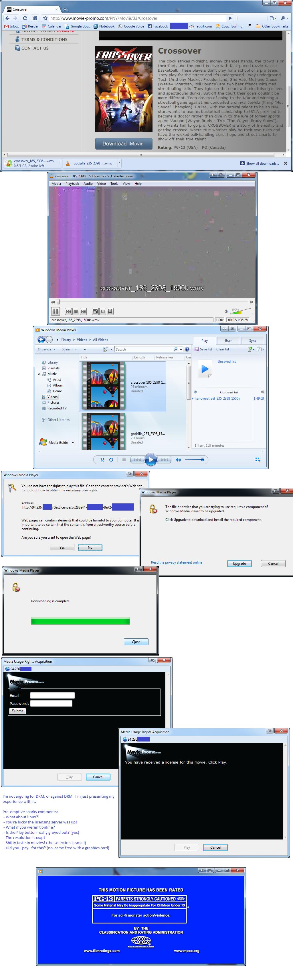This screenshot has width=293, height=971.
Task: Turn repeat on in Windows Media Player
Action: point(111,460)
